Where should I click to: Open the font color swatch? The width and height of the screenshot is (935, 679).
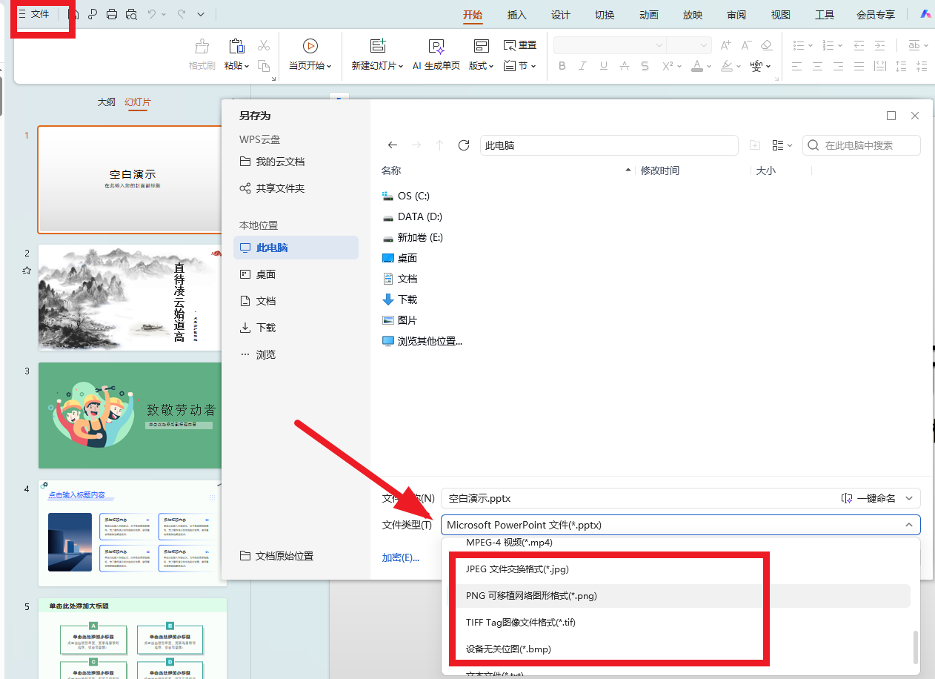pyautogui.click(x=697, y=66)
